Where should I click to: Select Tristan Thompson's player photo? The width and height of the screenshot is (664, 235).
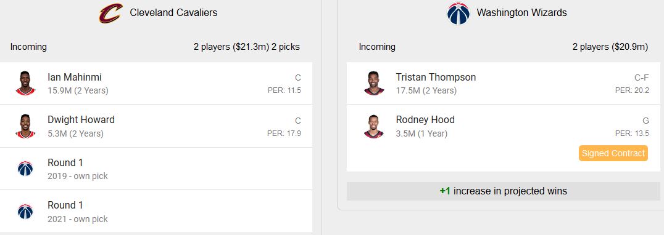[x=374, y=83]
